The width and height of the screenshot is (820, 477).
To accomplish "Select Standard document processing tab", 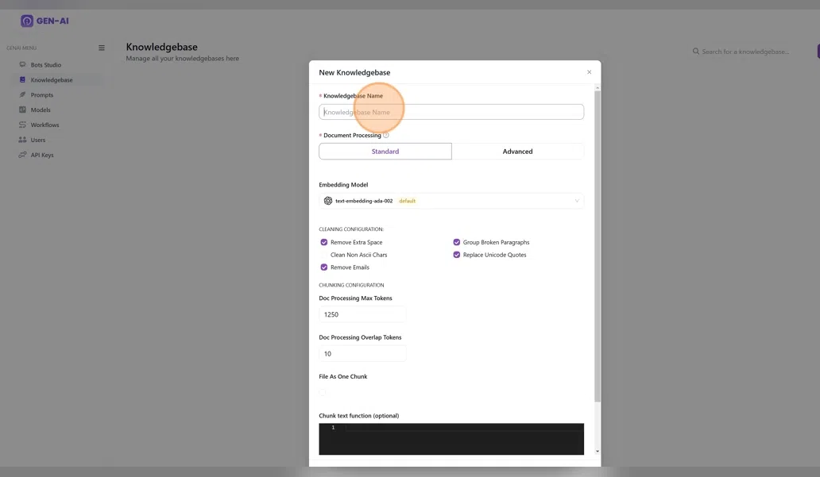I will click(385, 152).
